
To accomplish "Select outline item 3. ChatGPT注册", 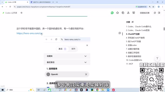I will 133,34.
